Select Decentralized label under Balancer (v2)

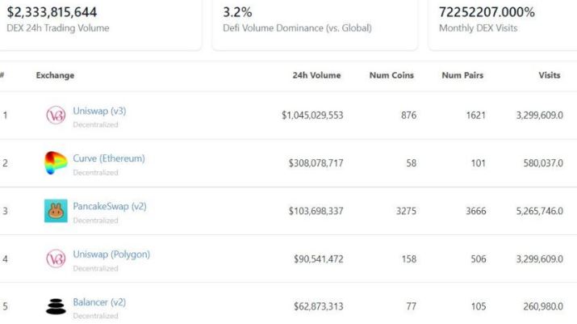coord(96,316)
